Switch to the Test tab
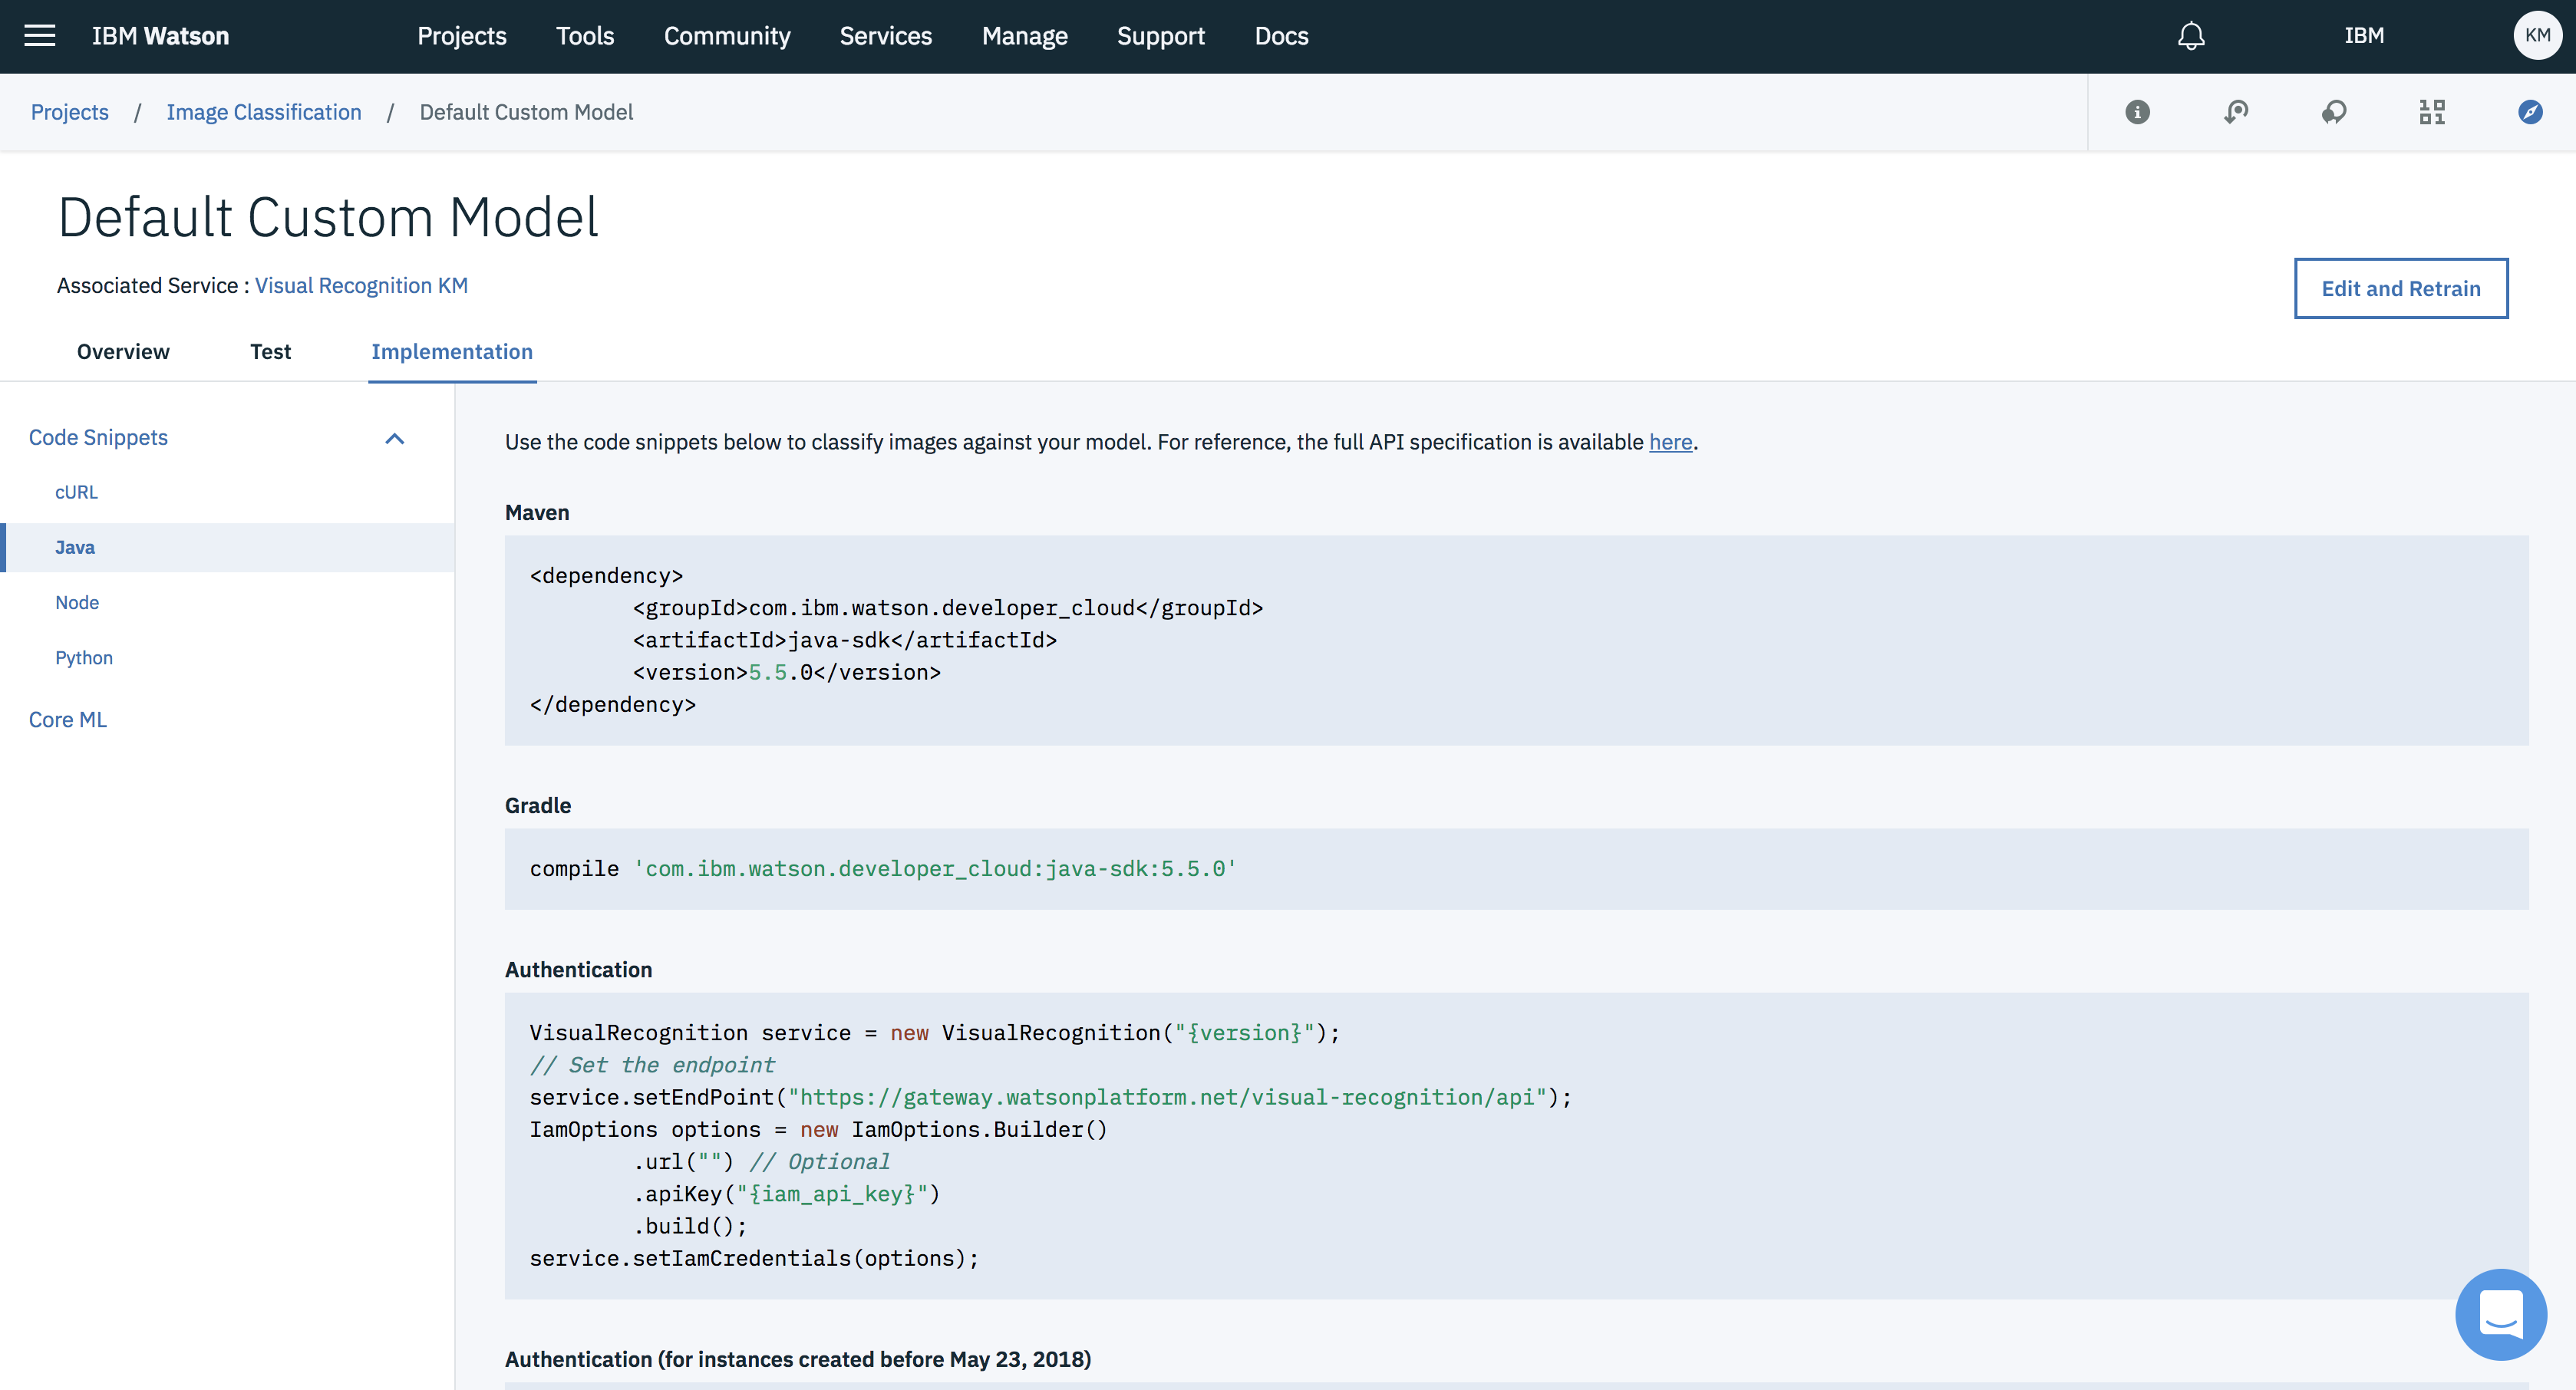The width and height of the screenshot is (2576, 1390). tap(270, 352)
